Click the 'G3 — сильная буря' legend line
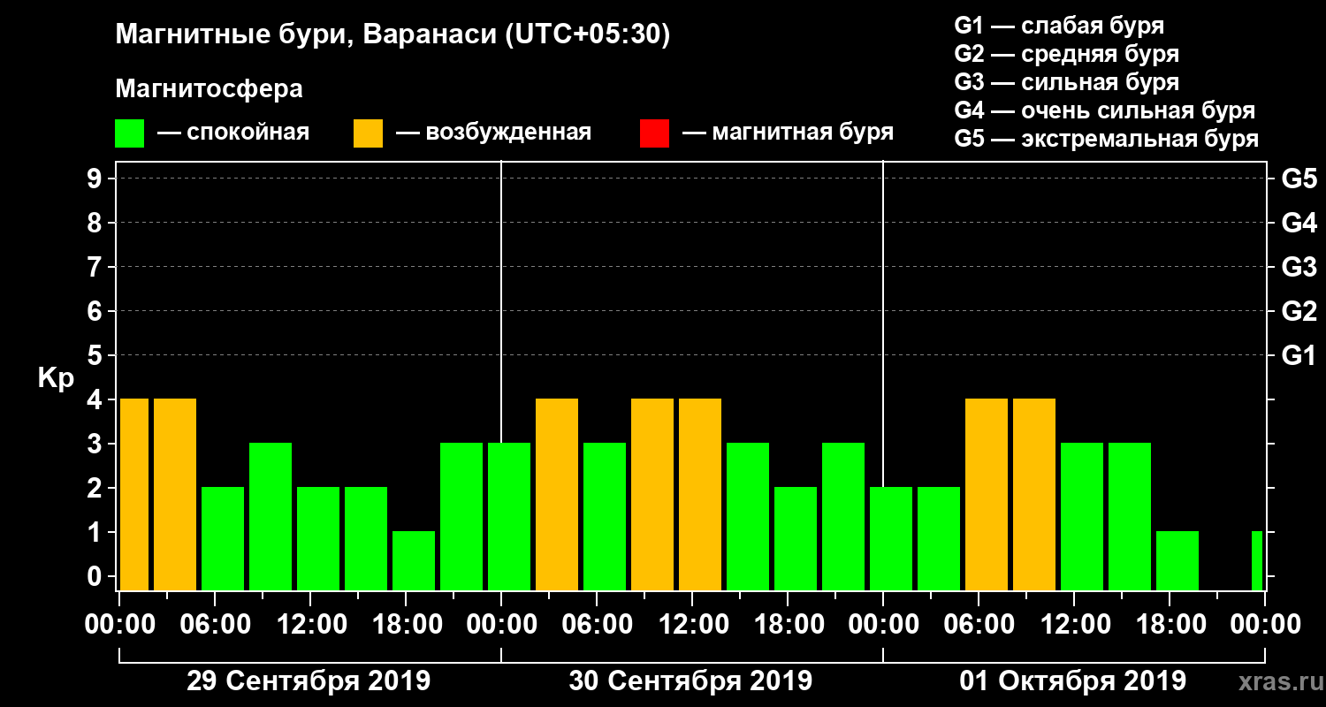This screenshot has width=1326, height=707. tap(1067, 82)
